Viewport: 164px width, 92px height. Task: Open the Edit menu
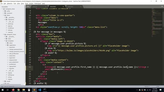click(5, 4)
